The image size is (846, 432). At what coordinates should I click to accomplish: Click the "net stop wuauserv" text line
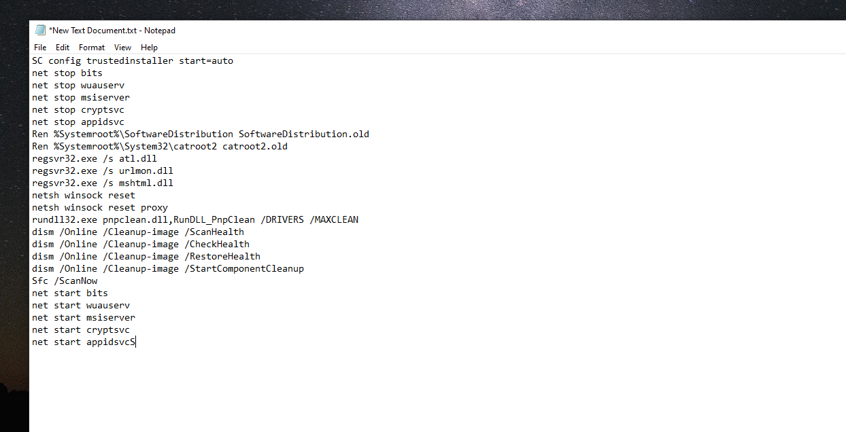pos(78,86)
